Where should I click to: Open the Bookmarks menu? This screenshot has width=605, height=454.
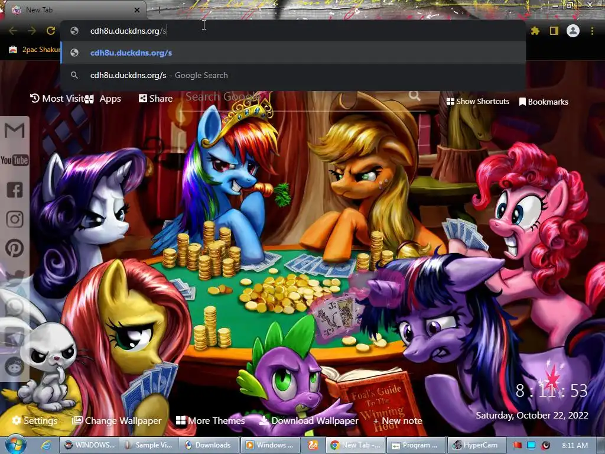click(544, 102)
